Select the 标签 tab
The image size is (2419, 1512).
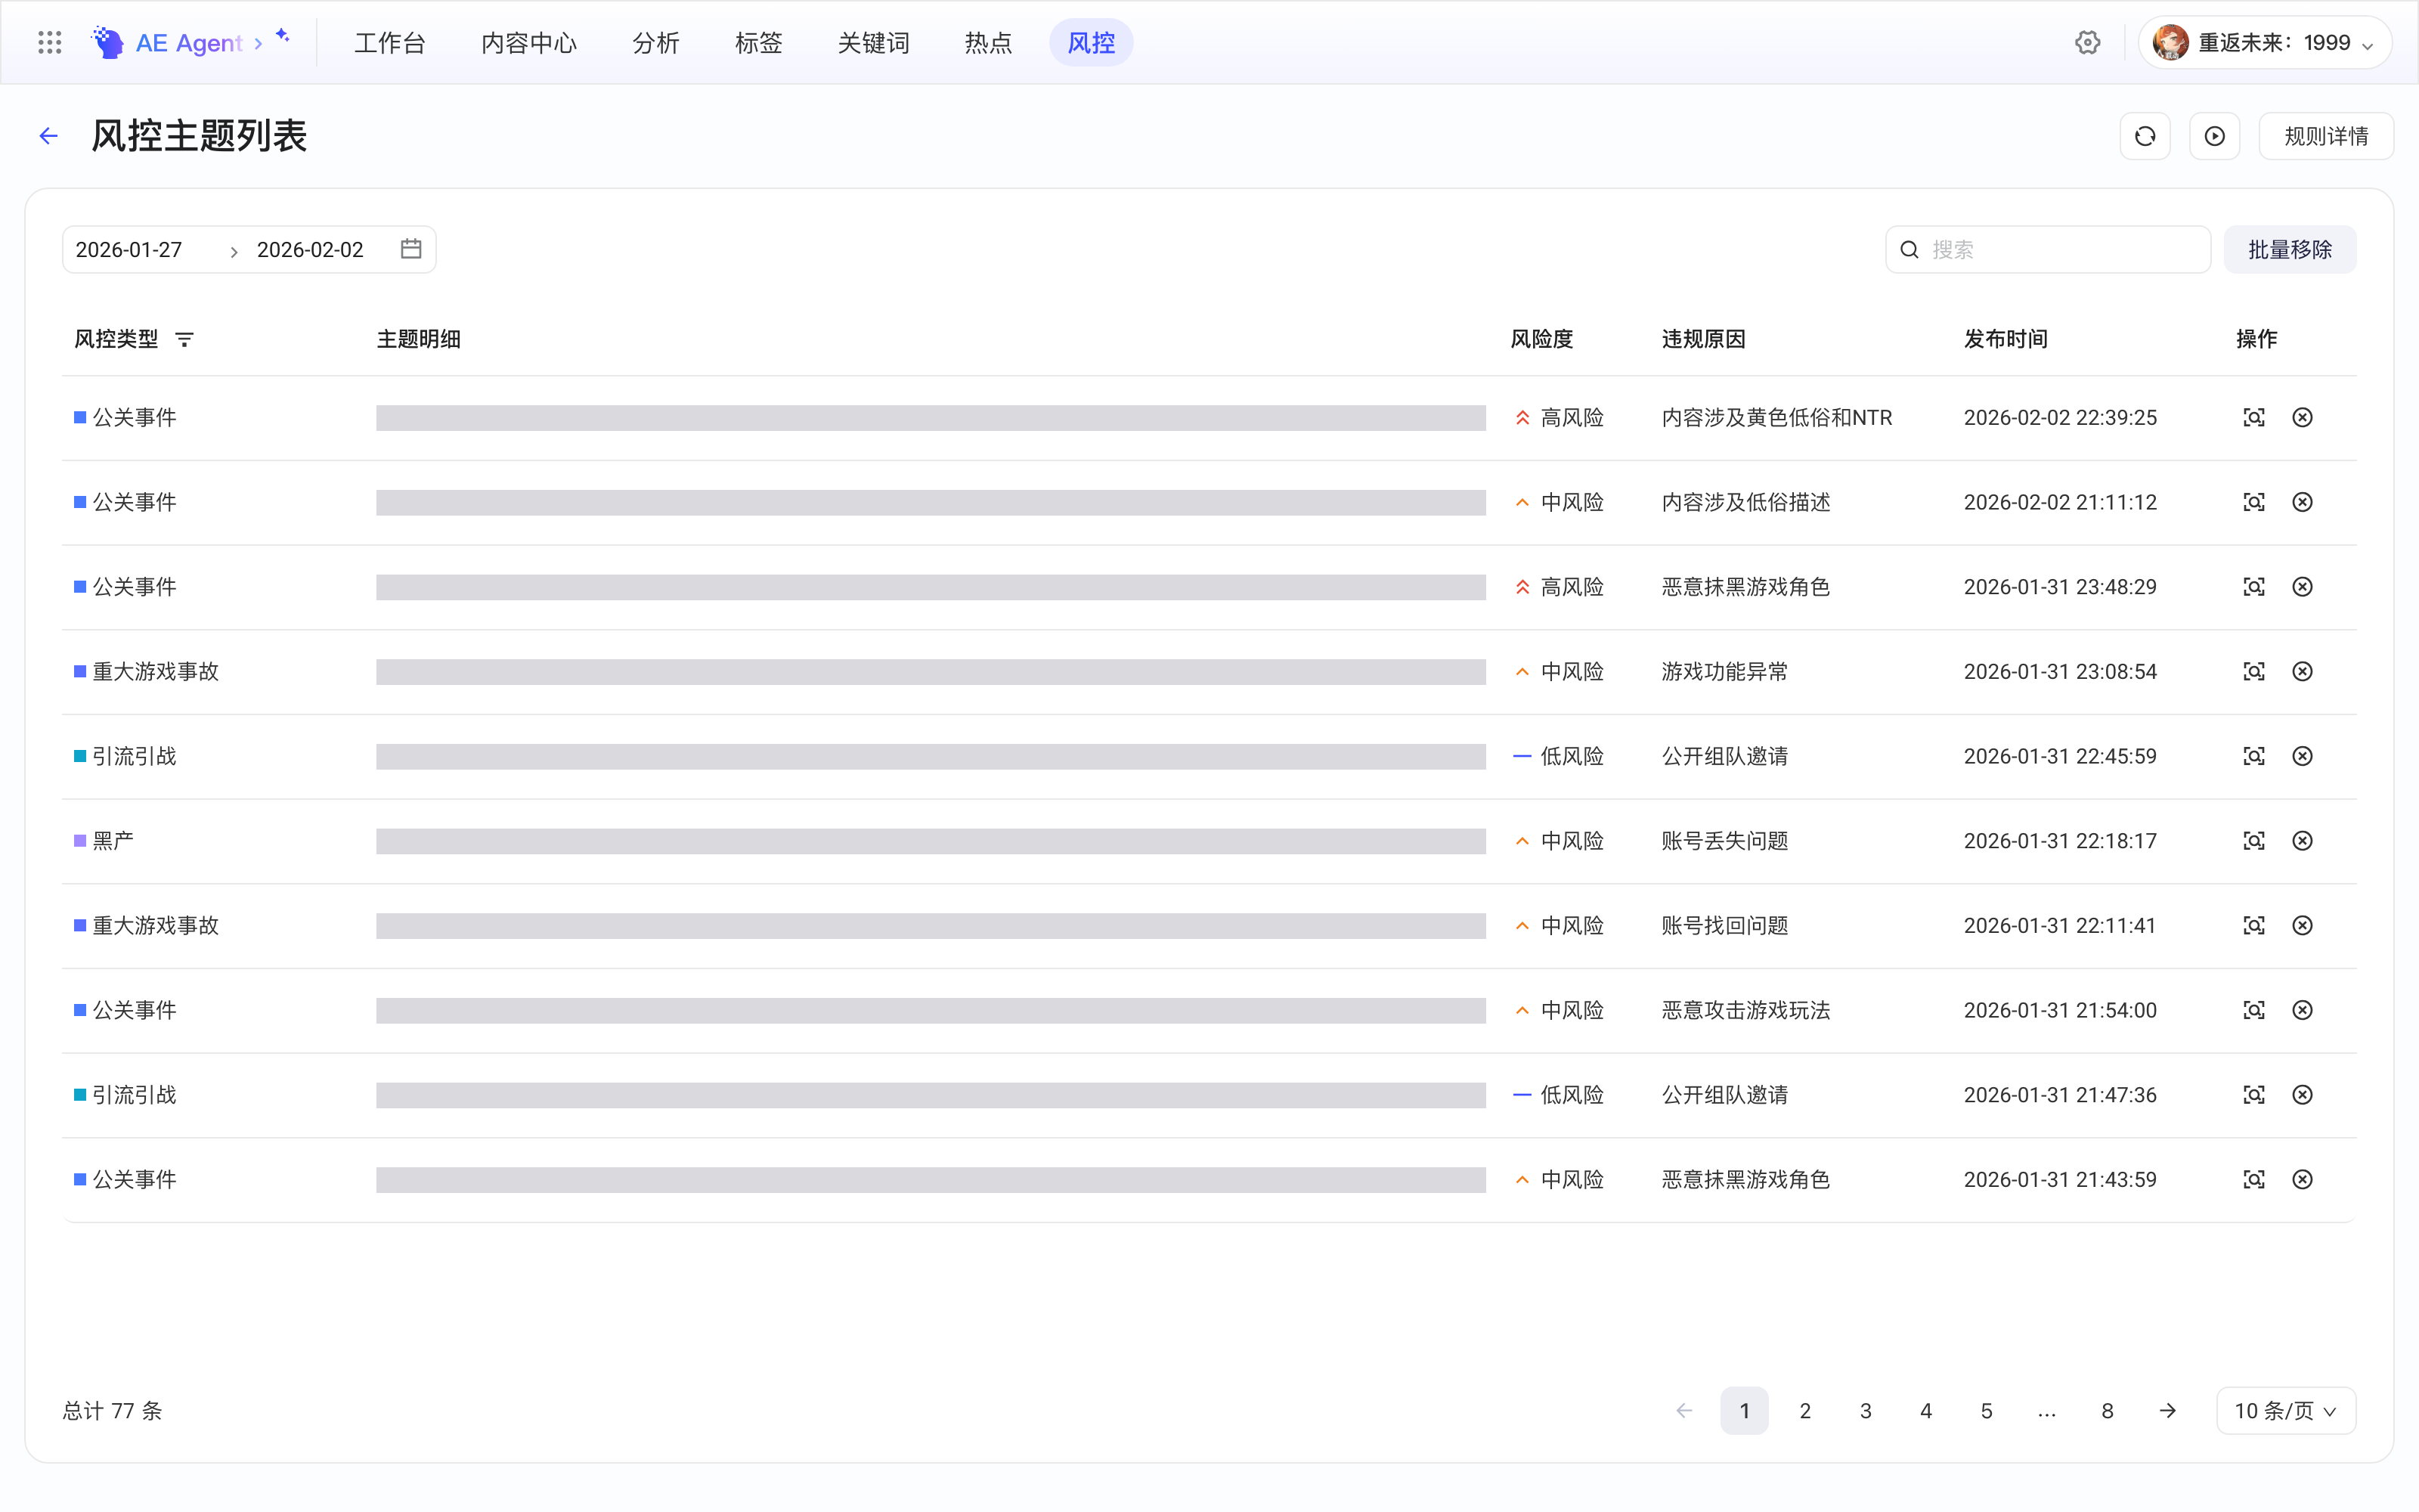757,43
